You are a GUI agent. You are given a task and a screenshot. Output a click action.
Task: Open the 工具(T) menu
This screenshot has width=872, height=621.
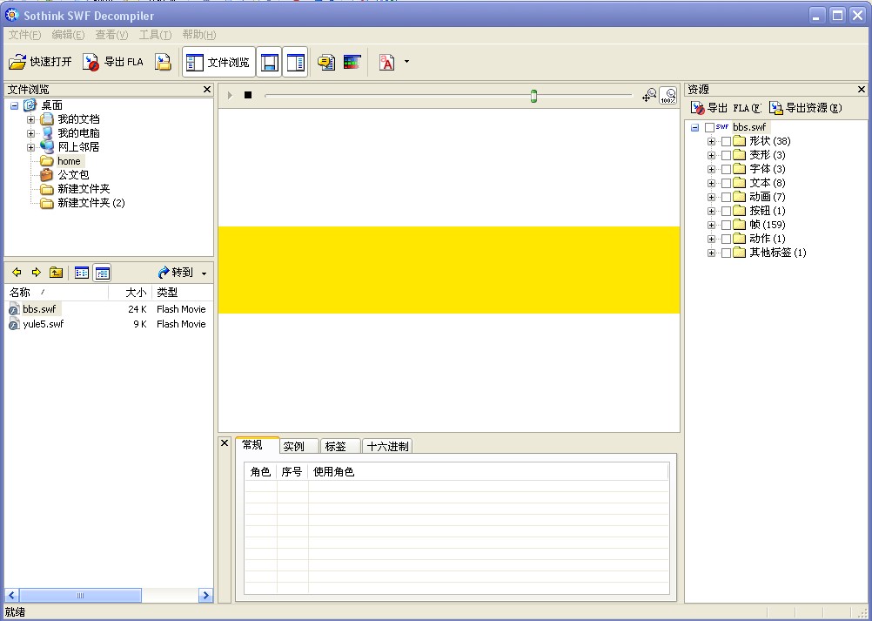point(155,35)
